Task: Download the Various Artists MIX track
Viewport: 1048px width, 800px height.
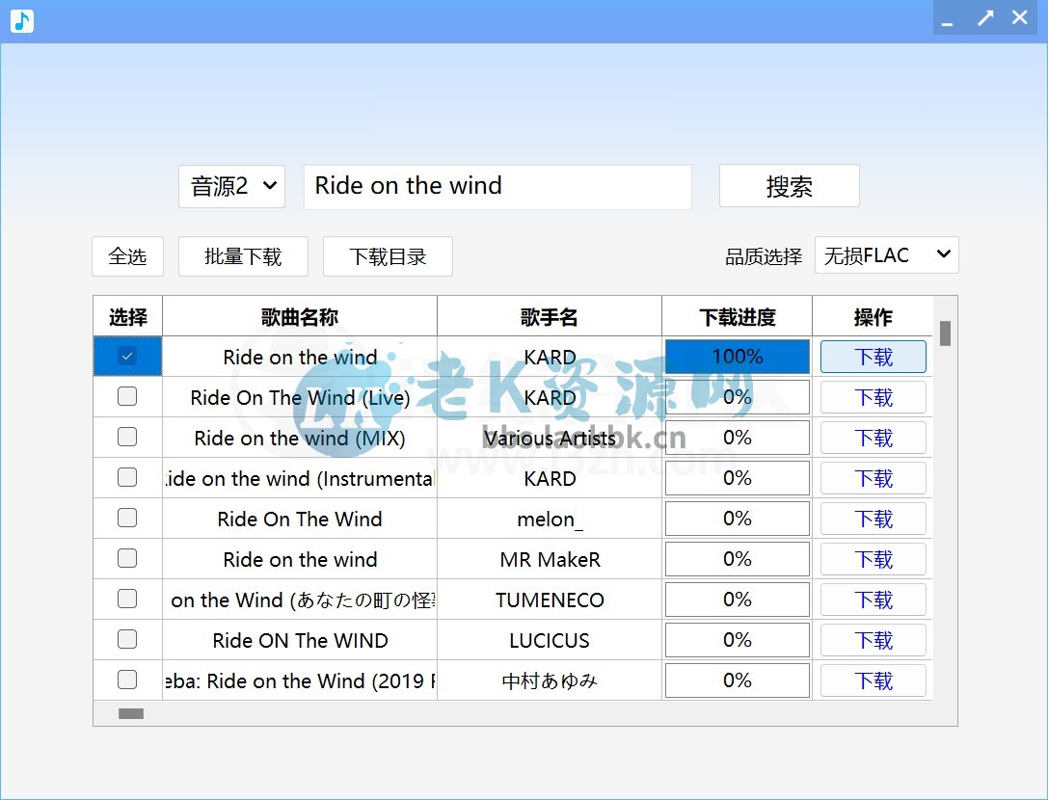Action: pos(873,439)
